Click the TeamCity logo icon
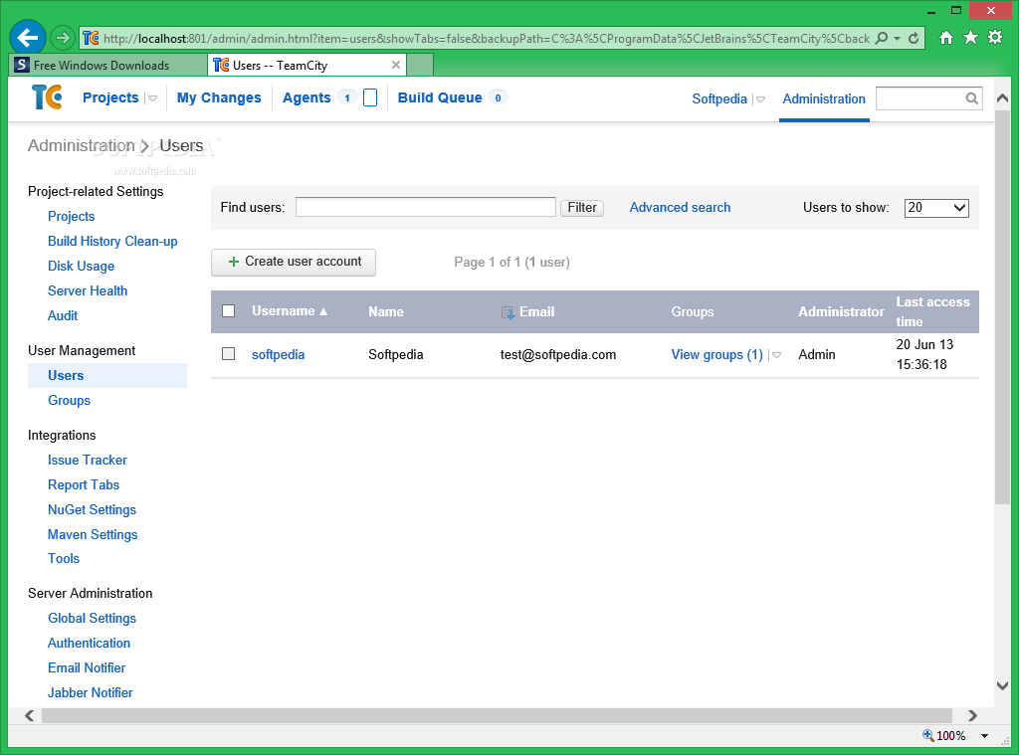 tap(47, 97)
